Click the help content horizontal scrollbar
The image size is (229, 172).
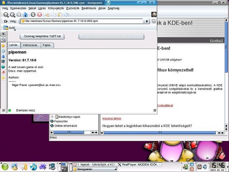(x=160, y=133)
